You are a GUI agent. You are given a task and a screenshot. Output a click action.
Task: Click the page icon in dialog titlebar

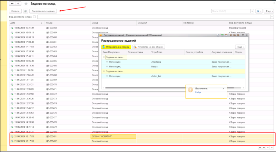[x=218, y=35]
